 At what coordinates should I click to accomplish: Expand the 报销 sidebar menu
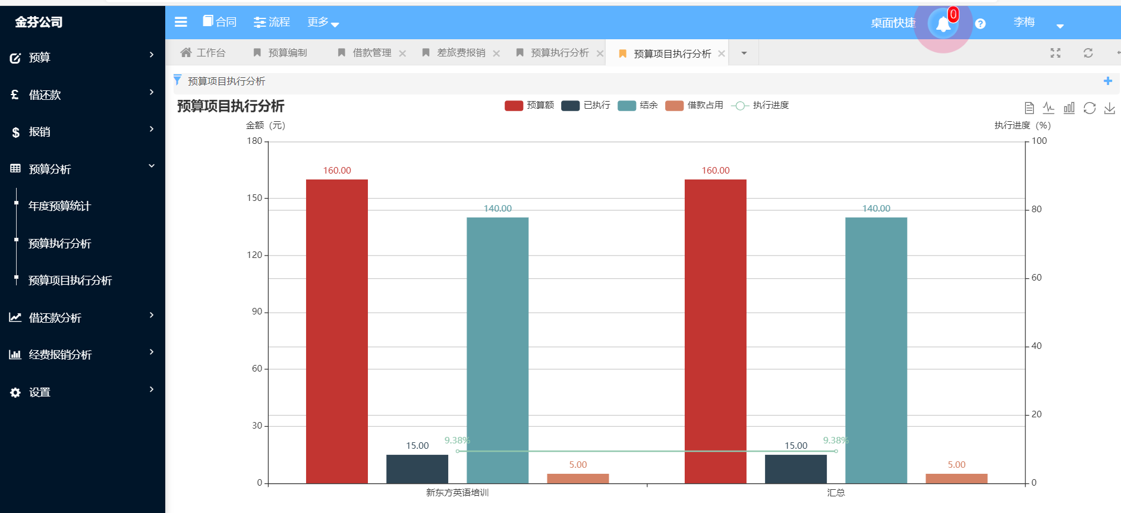[x=83, y=131]
